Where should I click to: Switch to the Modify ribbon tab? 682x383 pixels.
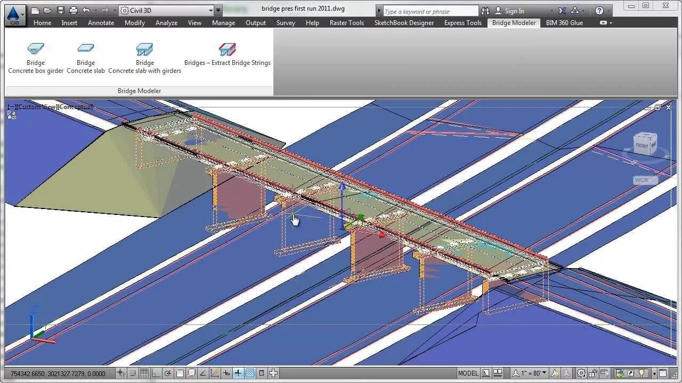pyautogui.click(x=135, y=23)
